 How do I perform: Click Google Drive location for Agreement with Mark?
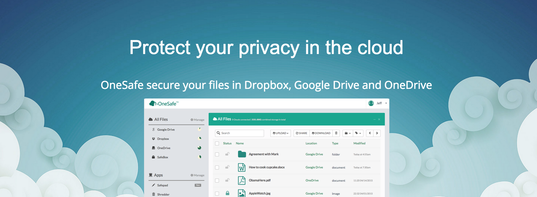click(x=314, y=154)
